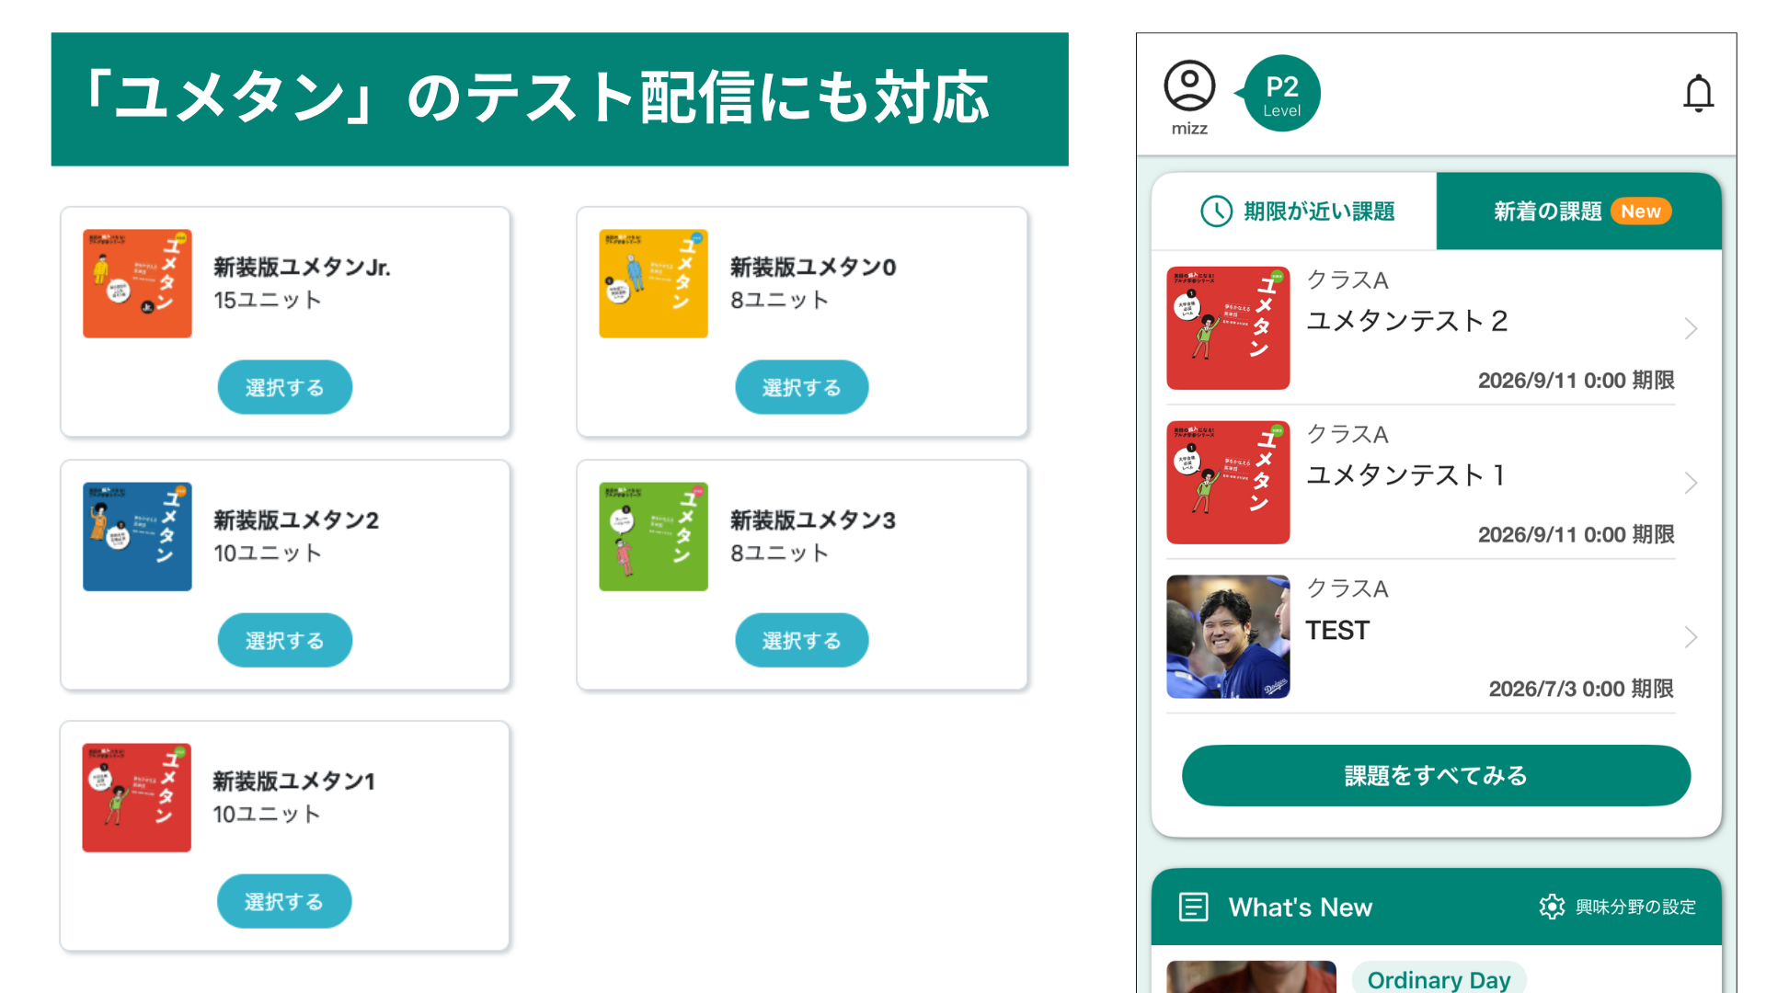The image size is (1766, 993).
Task: Click the clock icon on the deadline tab
Action: [1216, 211]
